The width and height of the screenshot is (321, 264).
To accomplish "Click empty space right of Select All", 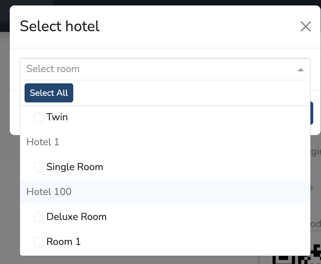I will (x=187, y=93).
